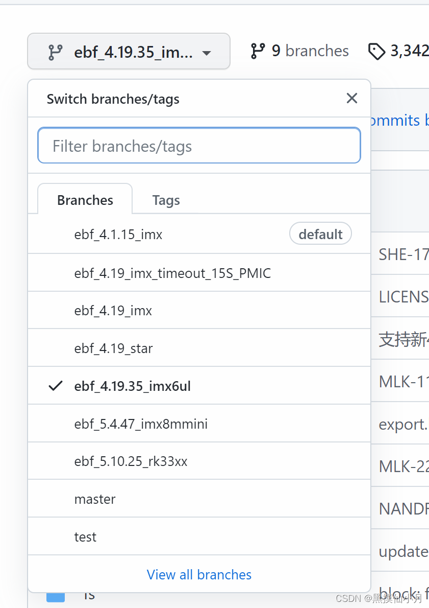Choose the ebf_4.19_star branch
429x608 pixels.
113,348
